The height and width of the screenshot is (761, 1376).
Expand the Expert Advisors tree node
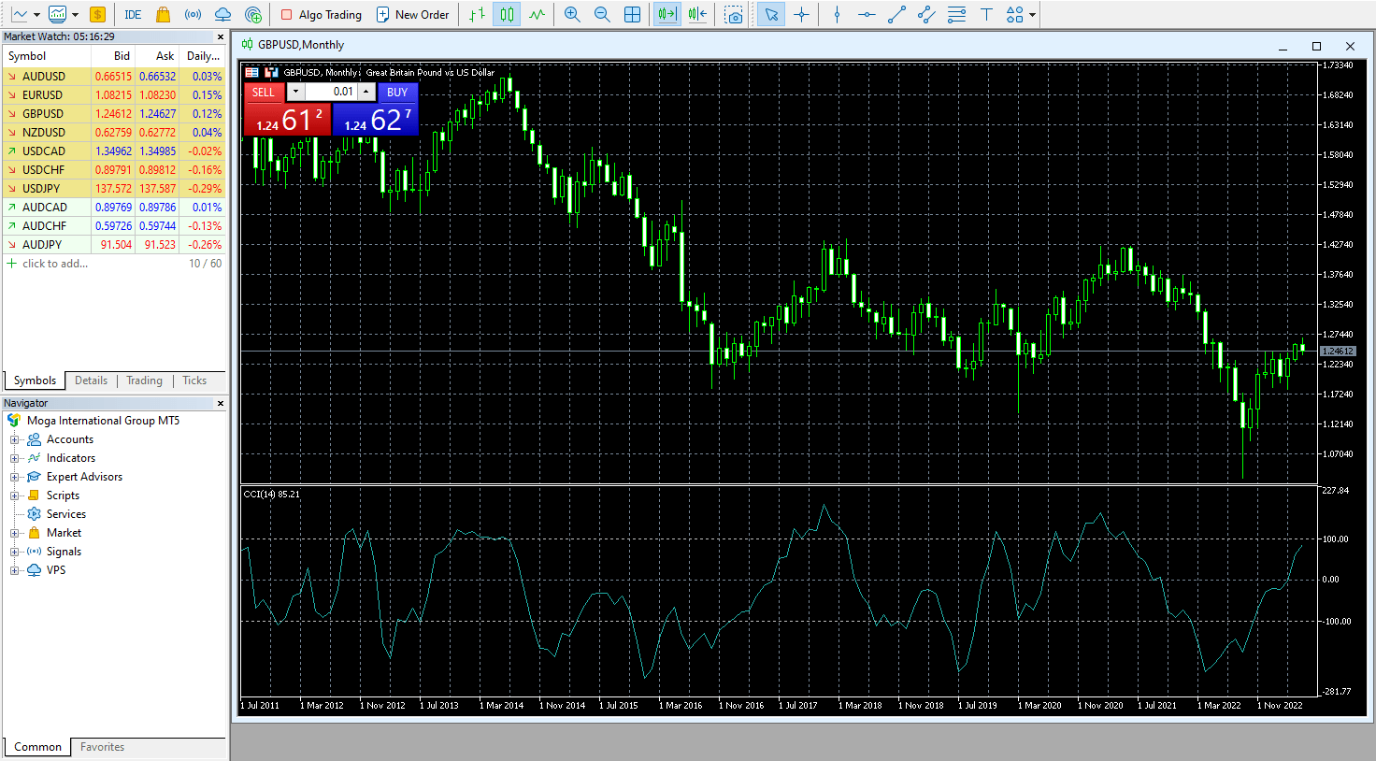(14, 477)
